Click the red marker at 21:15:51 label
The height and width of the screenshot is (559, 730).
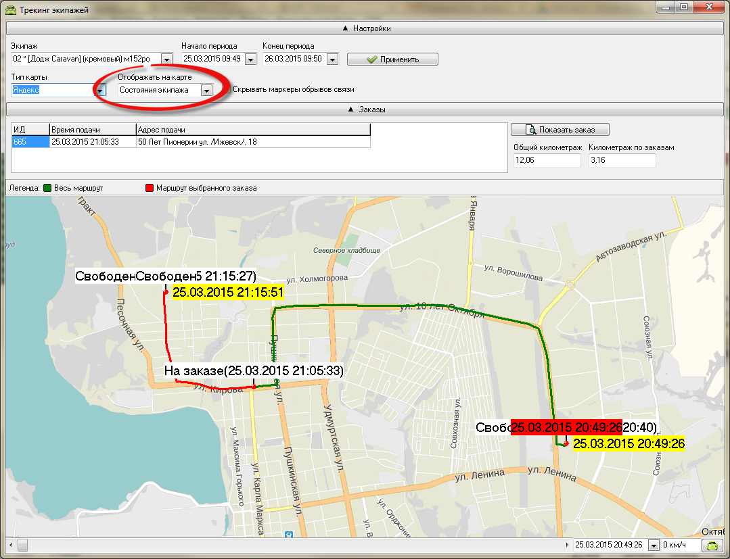(166, 292)
